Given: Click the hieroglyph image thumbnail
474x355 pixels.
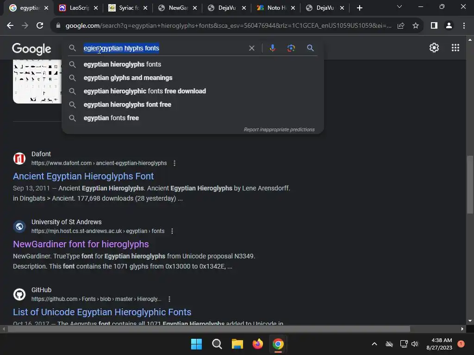Looking at the screenshot, I should pos(37,81).
